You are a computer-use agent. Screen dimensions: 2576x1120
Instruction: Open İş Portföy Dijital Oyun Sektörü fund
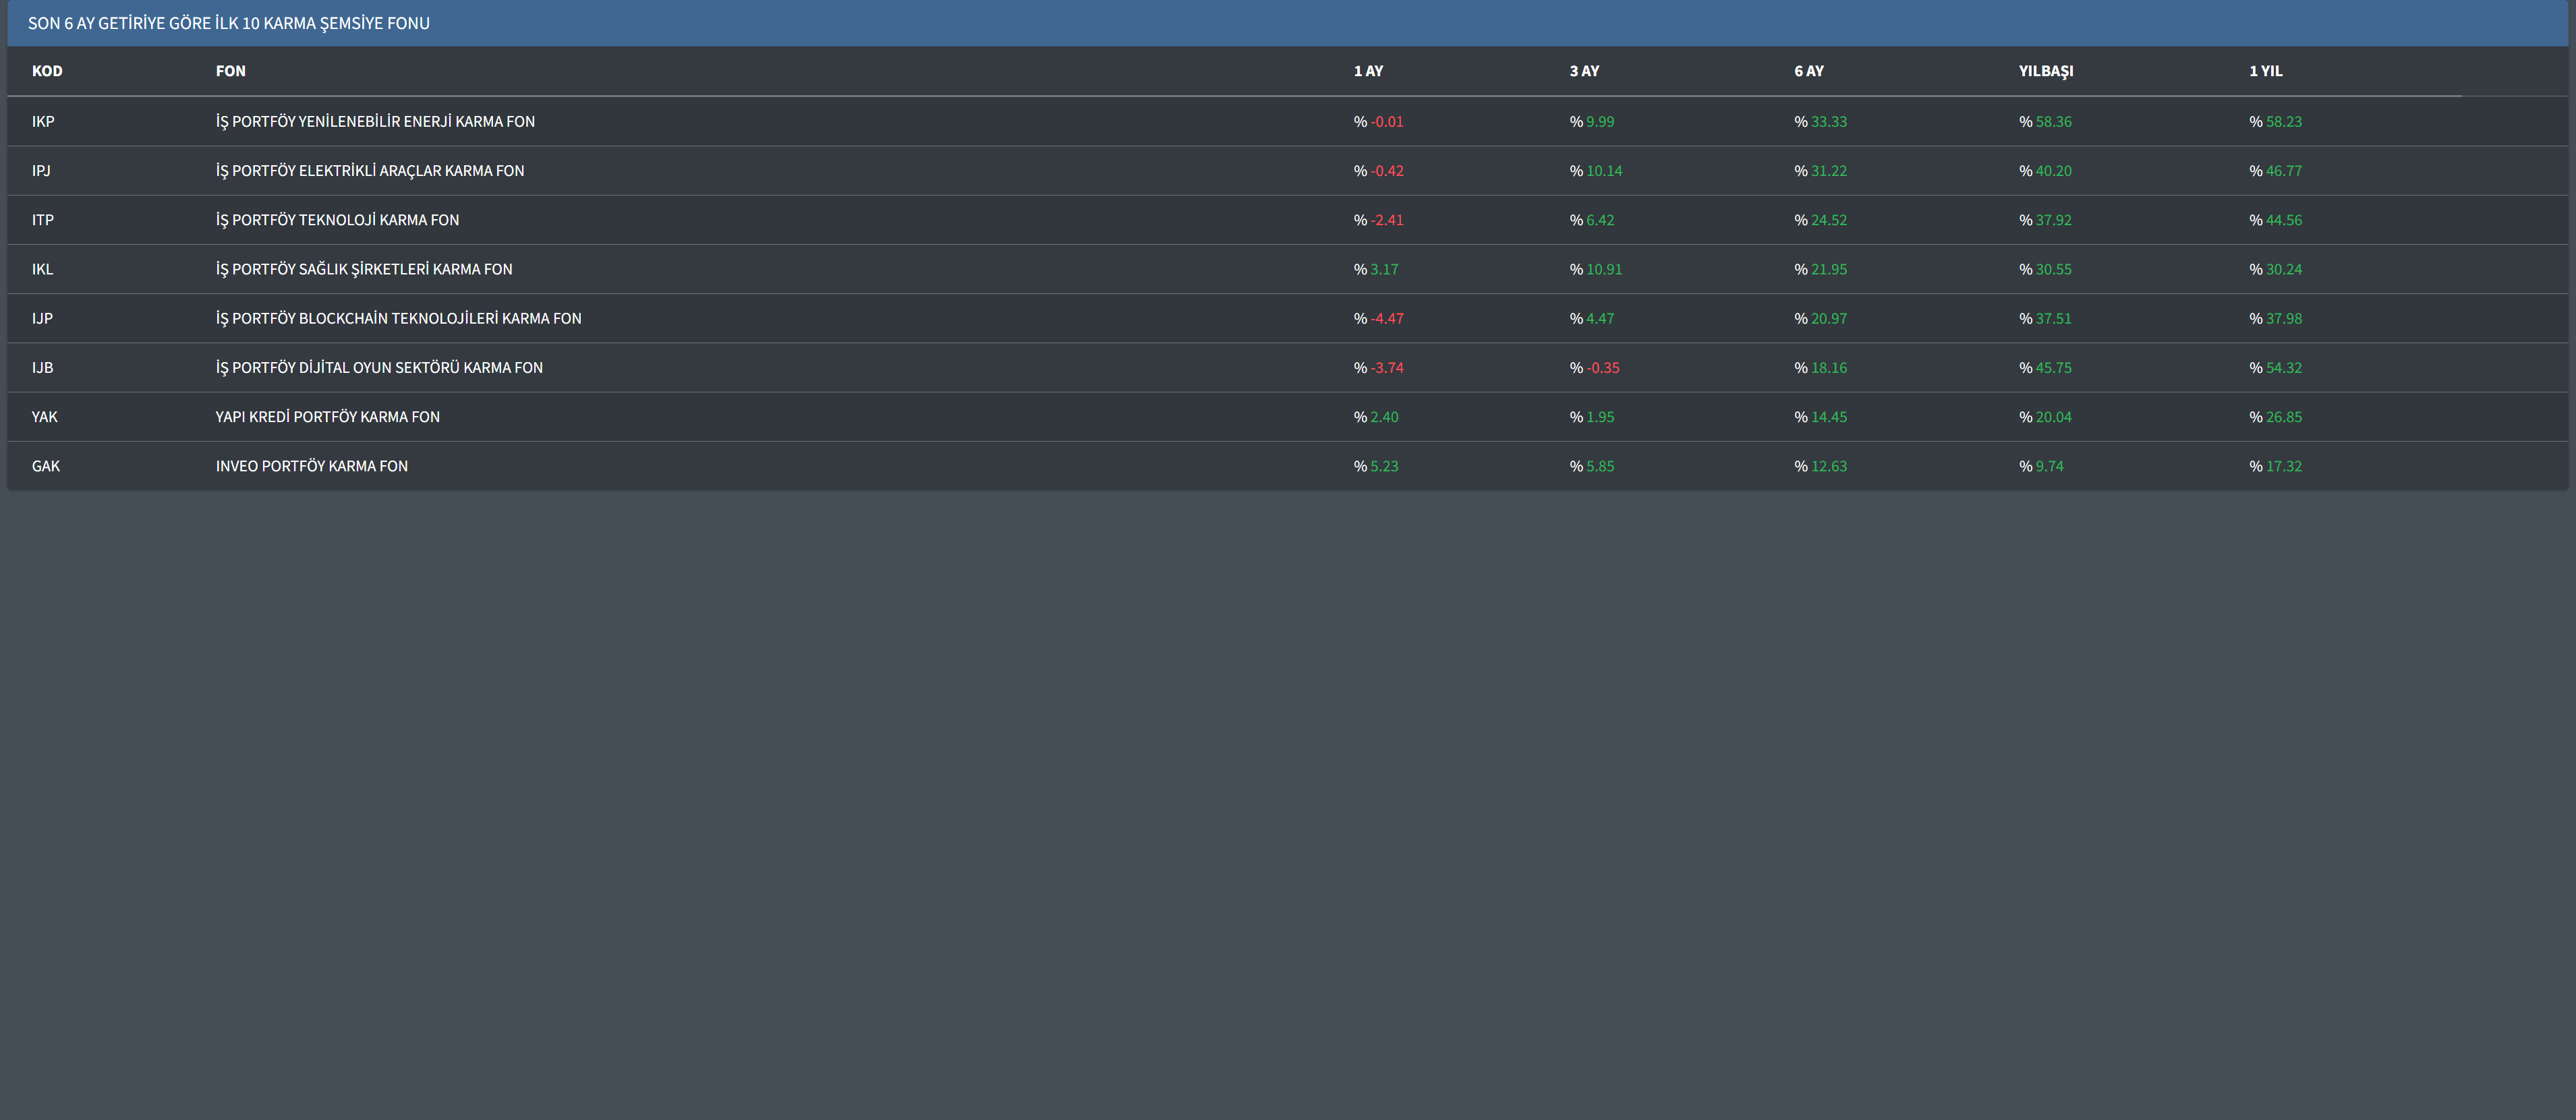[379, 368]
